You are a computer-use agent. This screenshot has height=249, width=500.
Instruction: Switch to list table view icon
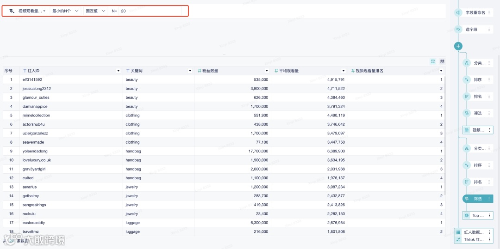pos(433,61)
